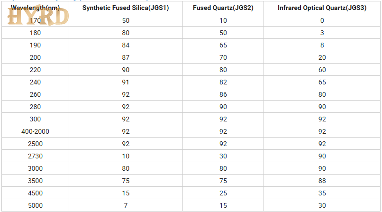The height and width of the screenshot is (212, 382).
Task: Select the 84 value in JGS1 column
Action: coord(126,45)
